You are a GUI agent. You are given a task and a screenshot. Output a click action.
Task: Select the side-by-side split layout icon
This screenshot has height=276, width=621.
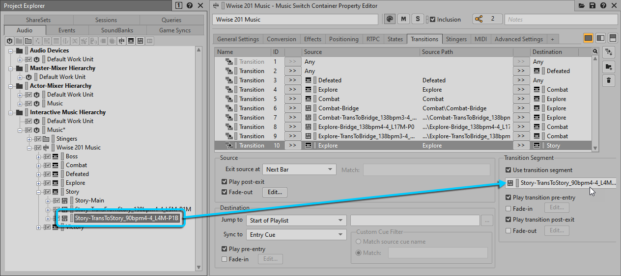coord(600,38)
